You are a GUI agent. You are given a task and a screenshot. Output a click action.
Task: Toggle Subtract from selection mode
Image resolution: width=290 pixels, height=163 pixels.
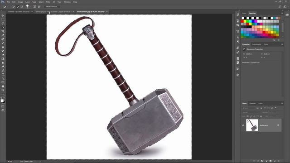coord(22,7)
